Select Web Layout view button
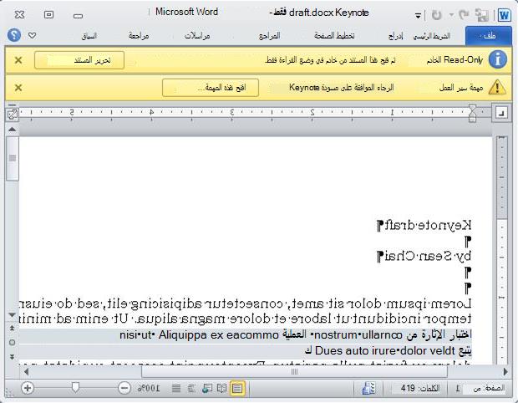Image resolution: width=518 pixels, height=403 pixels. click(206, 388)
